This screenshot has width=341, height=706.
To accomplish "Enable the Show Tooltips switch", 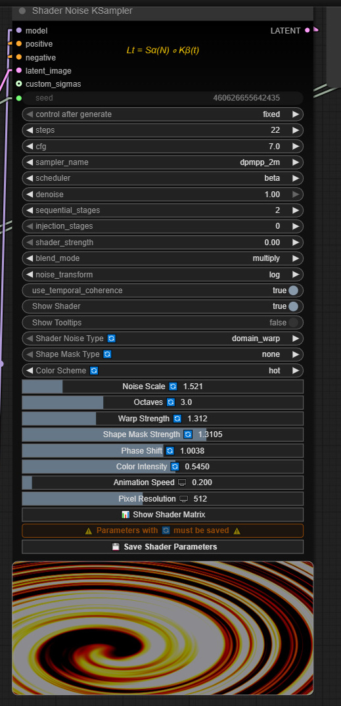I will [x=293, y=322].
